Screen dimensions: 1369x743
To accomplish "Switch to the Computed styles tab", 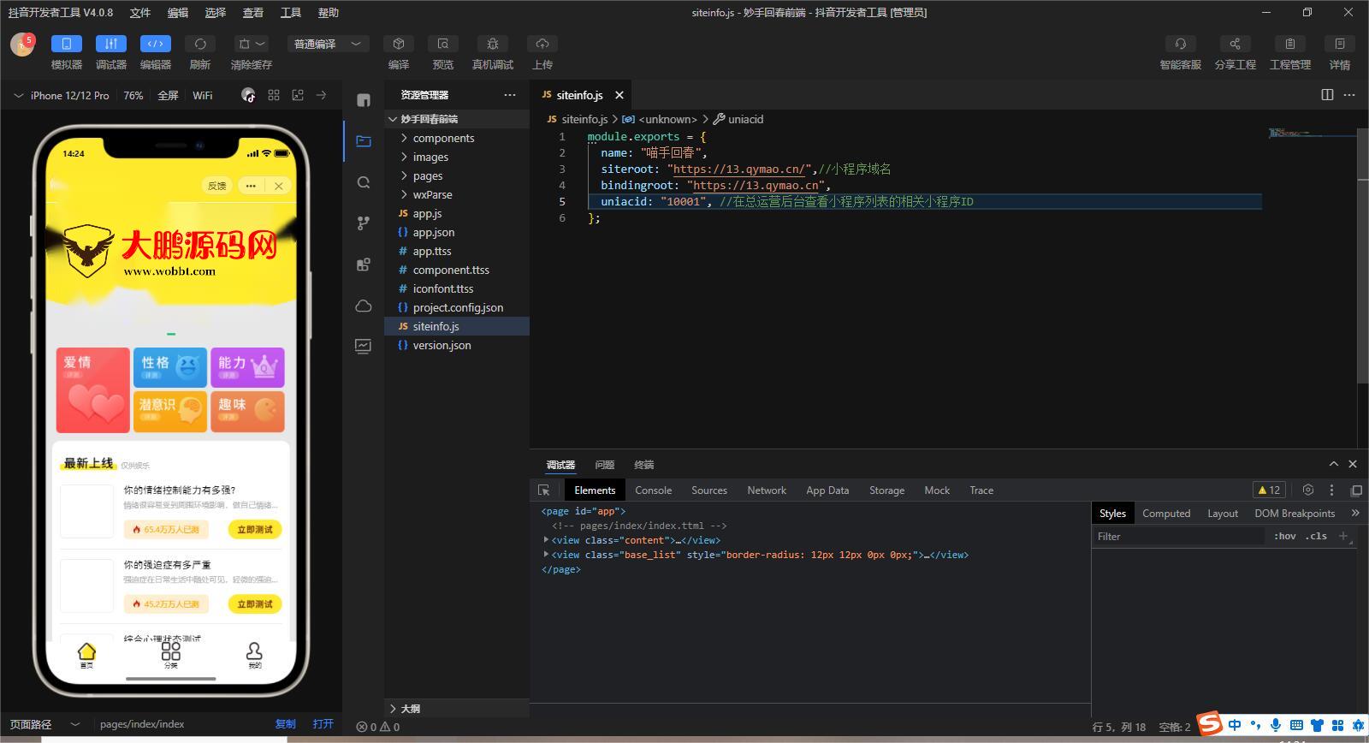I will (1166, 514).
